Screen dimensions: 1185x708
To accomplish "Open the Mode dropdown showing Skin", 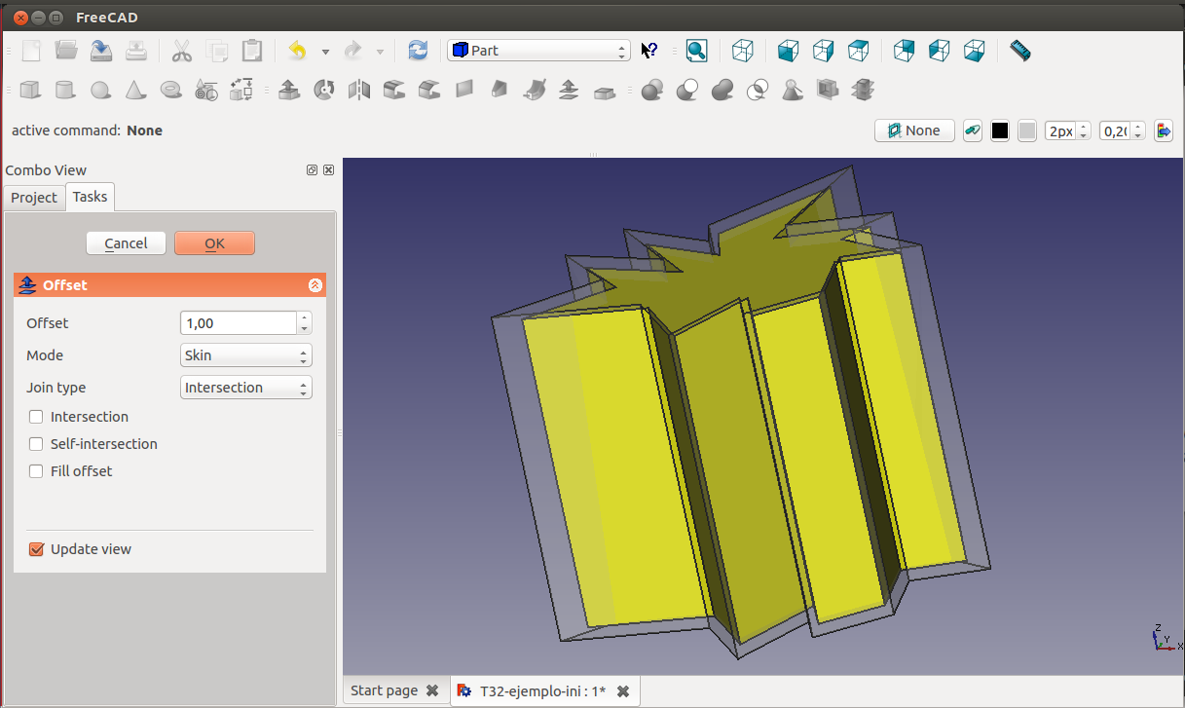I will 246,355.
